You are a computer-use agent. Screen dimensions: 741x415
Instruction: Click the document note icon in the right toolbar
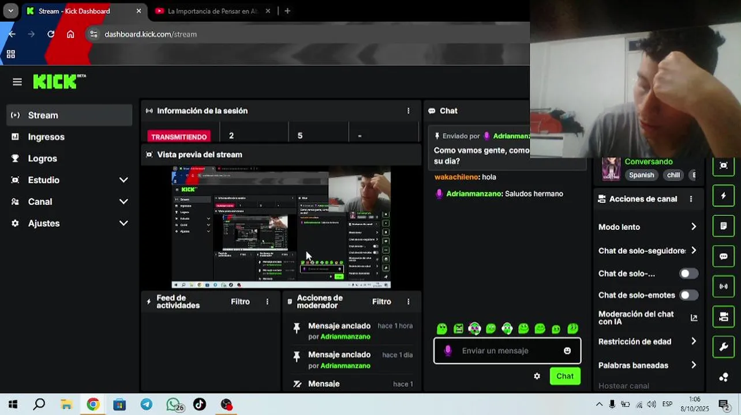pyautogui.click(x=724, y=226)
